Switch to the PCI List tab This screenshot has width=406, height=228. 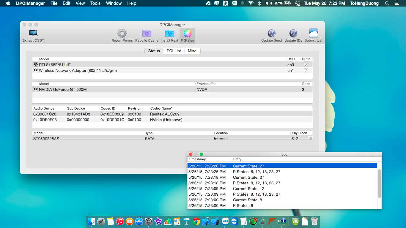174,51
